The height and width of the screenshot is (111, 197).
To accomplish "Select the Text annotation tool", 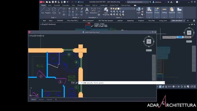I will point(87,10).
